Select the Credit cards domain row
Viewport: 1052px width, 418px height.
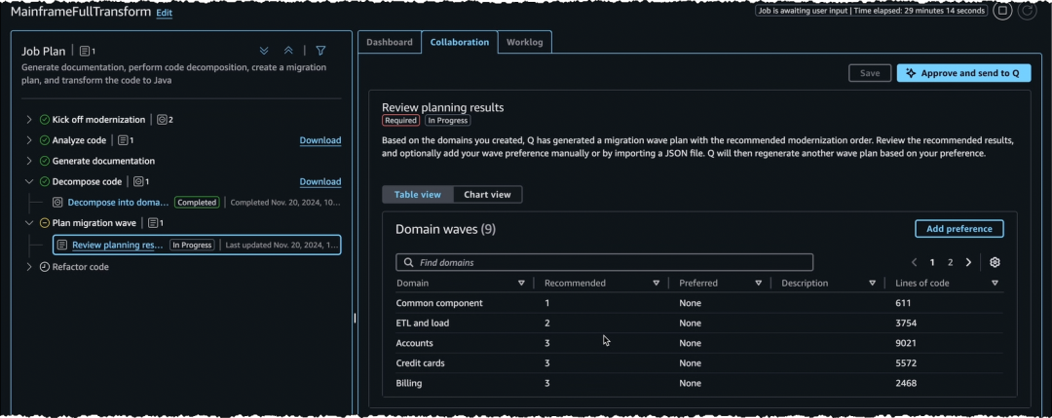pos(699,363)
